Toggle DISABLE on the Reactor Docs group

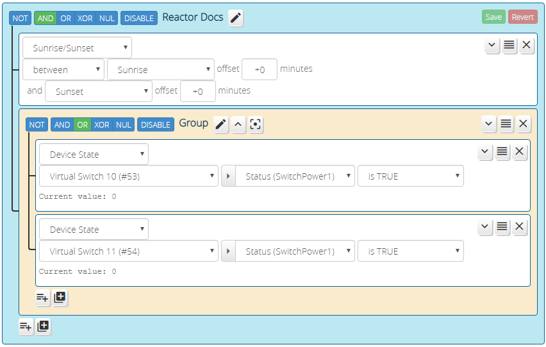point(139,18)
